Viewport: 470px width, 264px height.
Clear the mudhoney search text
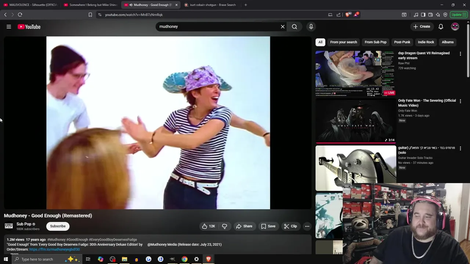click(x=283, y=26)
